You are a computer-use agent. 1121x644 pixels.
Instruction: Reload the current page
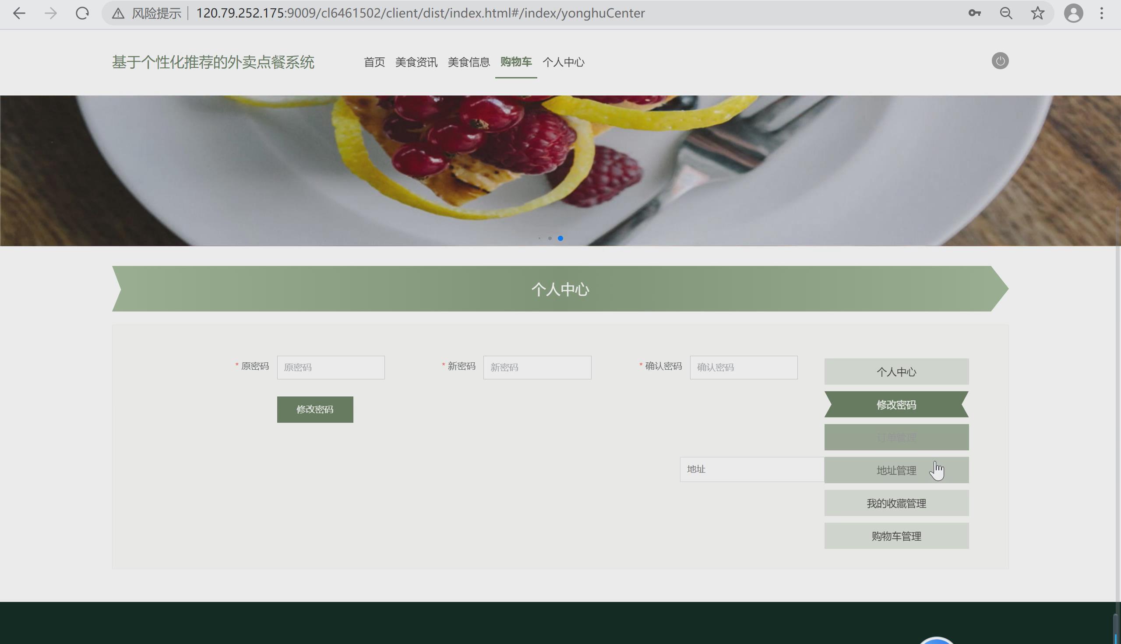click(82, 13)
